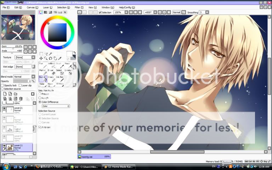Image resolution: width=272 pixels, height=170 pixels.
Task: Open the Filter menu
Action: click(x=79, y=7)
